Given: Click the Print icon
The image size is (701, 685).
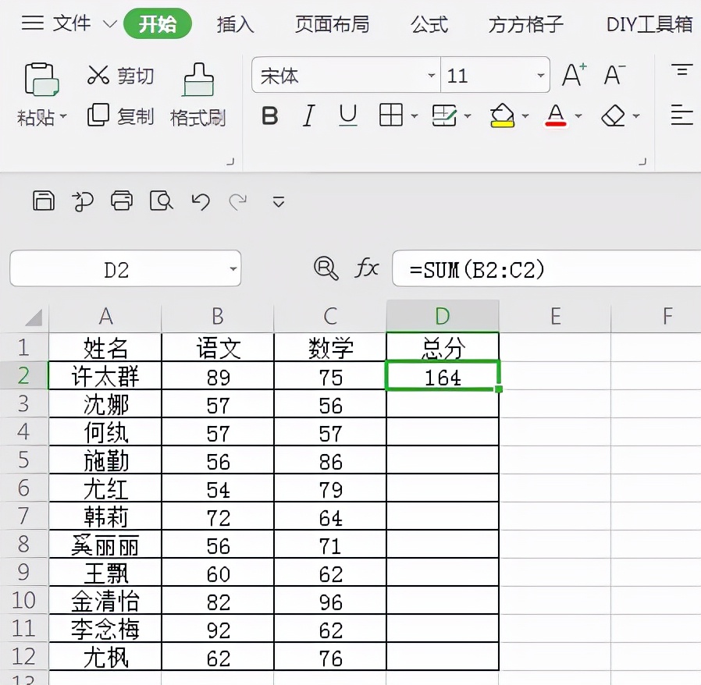Looking at the screenshot, I should (x=122, y=201).
